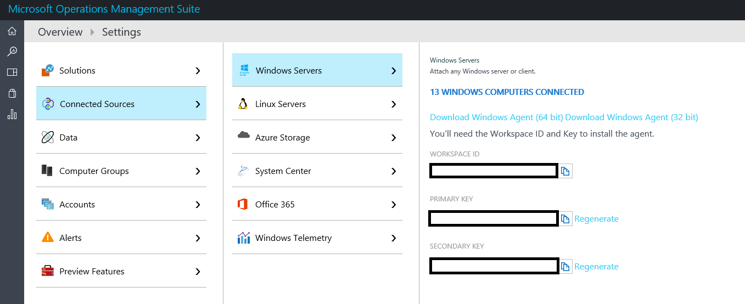The width and height of the screenshot is (745, 304).
Task: Choose Windows Telemetry source
Action: [317, 238]
